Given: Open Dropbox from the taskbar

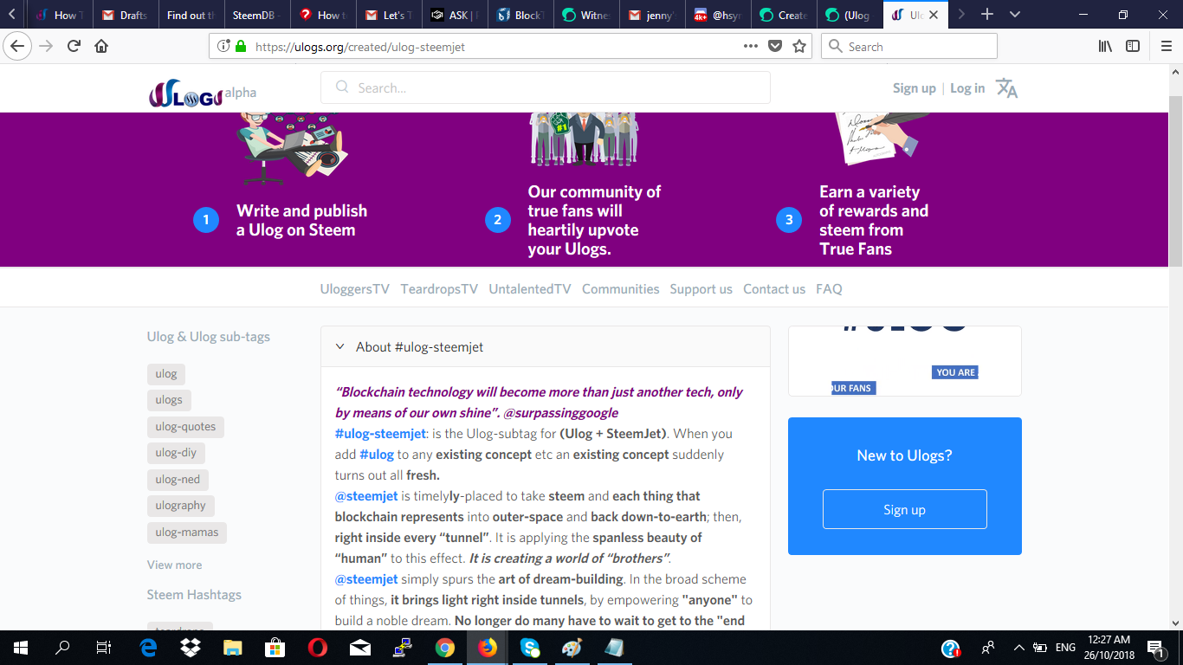Looking at the screenshot, I should point(191,648).
